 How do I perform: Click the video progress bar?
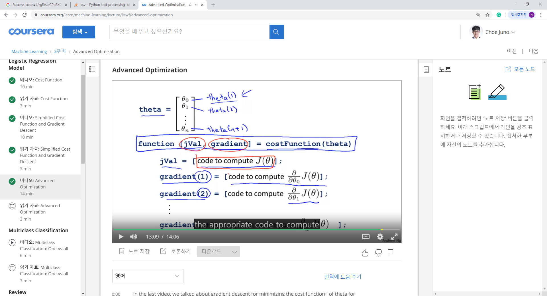coord(257,229)
